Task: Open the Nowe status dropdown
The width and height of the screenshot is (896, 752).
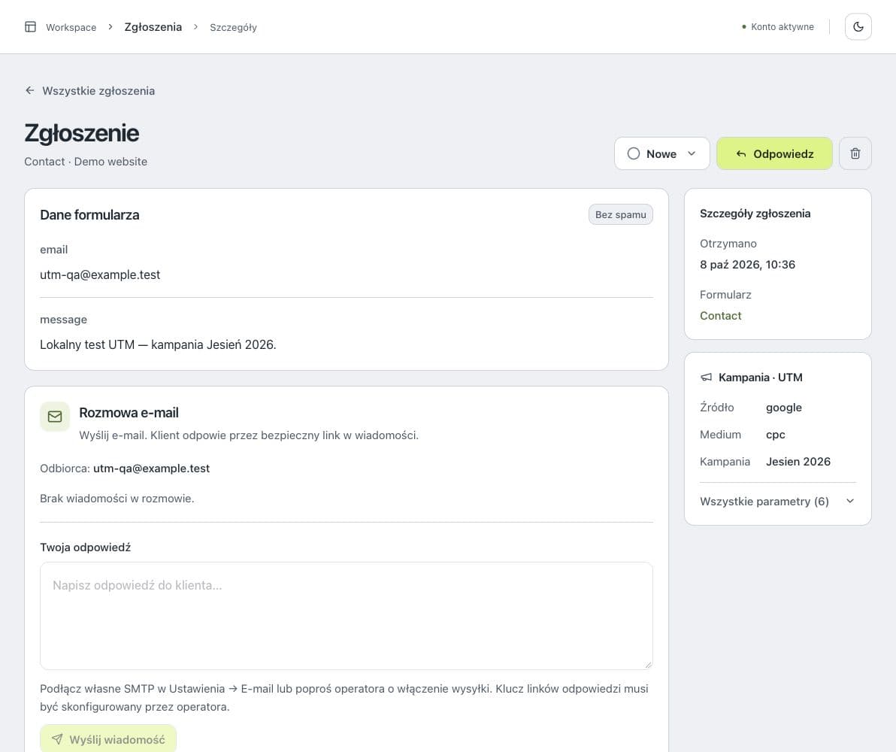Action: tap(661, 153)
